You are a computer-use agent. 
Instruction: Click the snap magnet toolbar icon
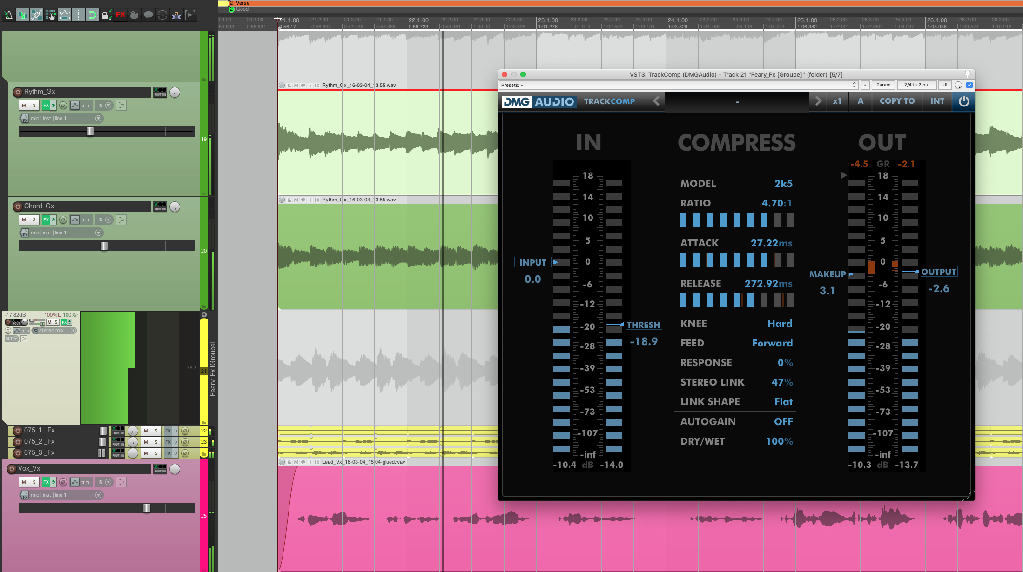coord(93,15)
